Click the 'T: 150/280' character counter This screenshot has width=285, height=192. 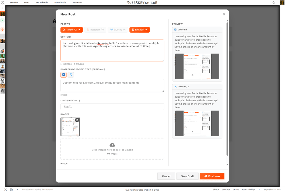point(79,64)
